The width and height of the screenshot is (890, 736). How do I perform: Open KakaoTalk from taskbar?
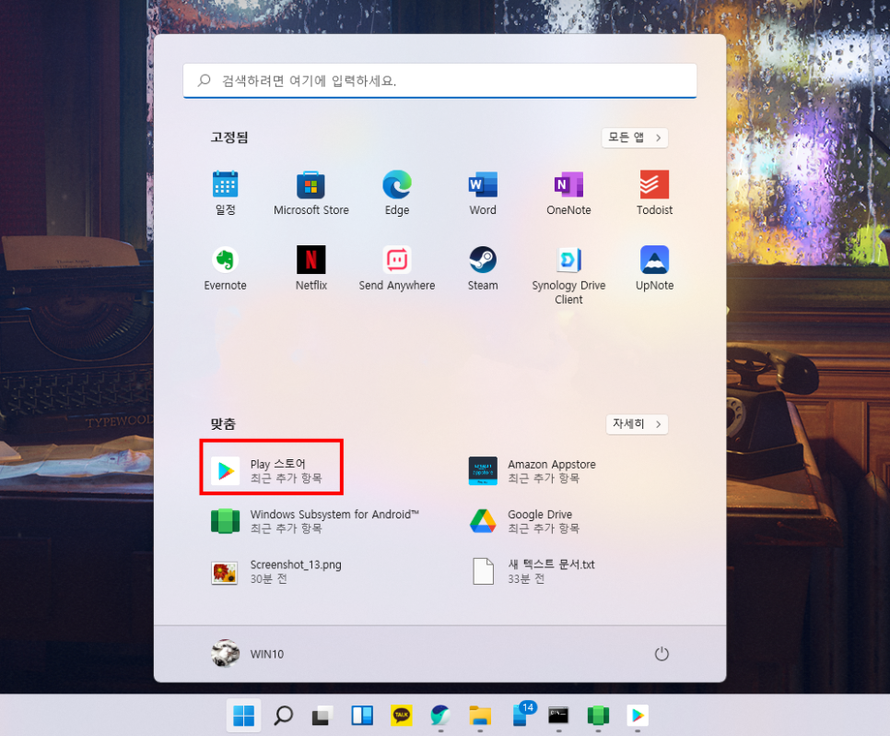(x=402, y=715)
